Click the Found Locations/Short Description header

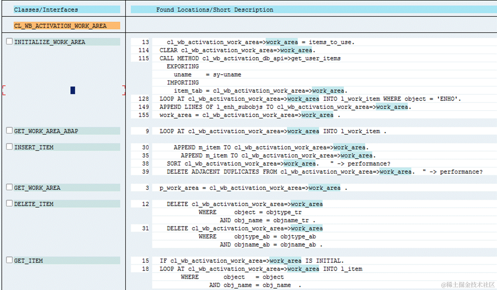click(215, 9)
